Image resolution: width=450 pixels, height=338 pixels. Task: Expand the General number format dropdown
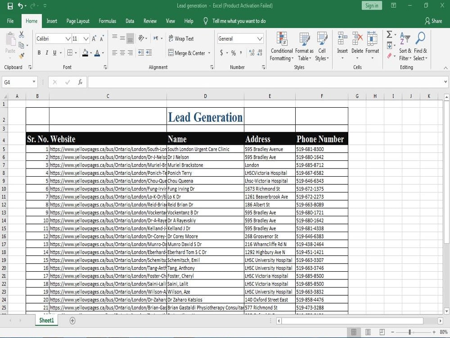[x=260, y=39]
